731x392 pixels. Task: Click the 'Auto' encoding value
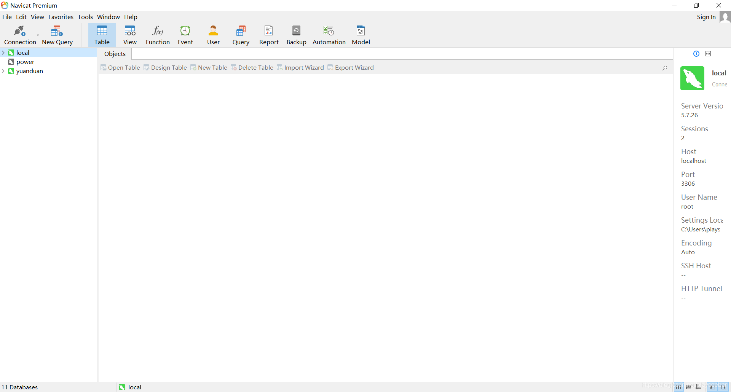pos(688,252)
